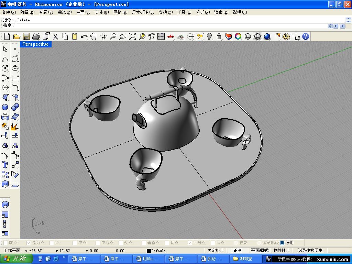Enable the 中心点 object snap checkbox

pyautogui.click(x=98, y=243)
